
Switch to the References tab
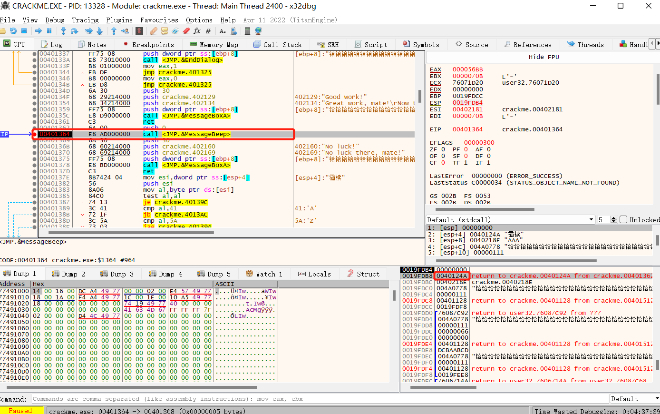pos(528,44)
